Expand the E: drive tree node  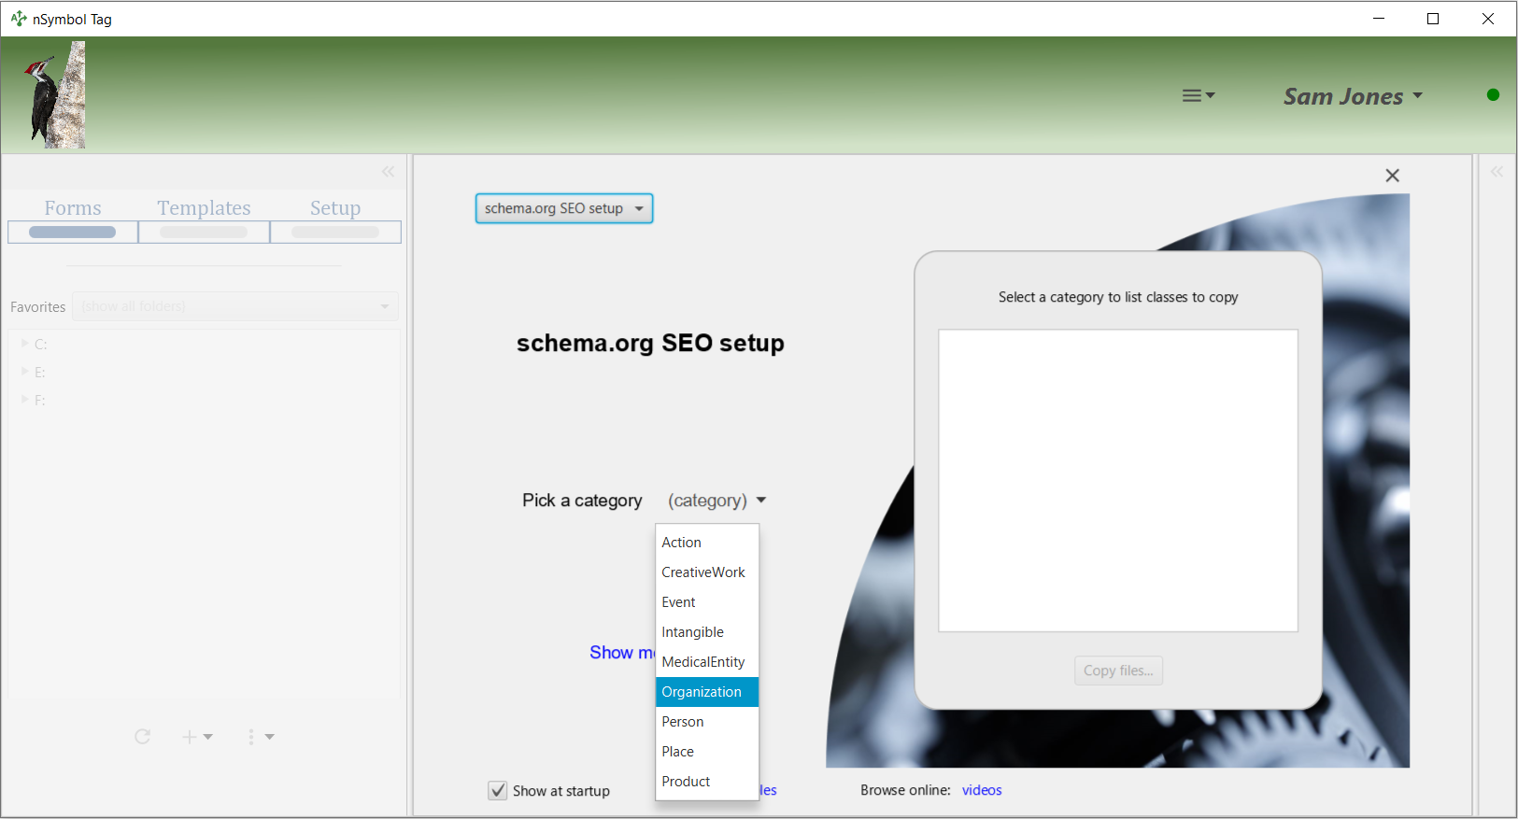25,372
